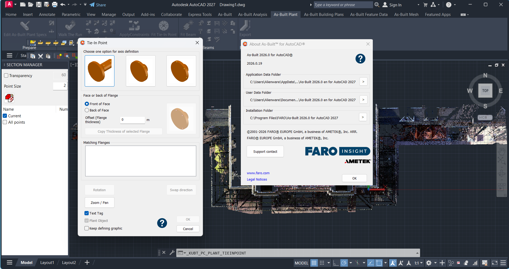This screenshot has height=269, width=509.
Task: Open the Installation Folder arrow button
Action: (x=363, y=117)
